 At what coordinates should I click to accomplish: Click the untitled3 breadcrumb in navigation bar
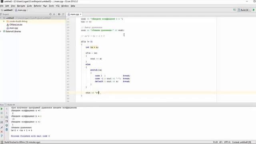click(x=7, y=10)
